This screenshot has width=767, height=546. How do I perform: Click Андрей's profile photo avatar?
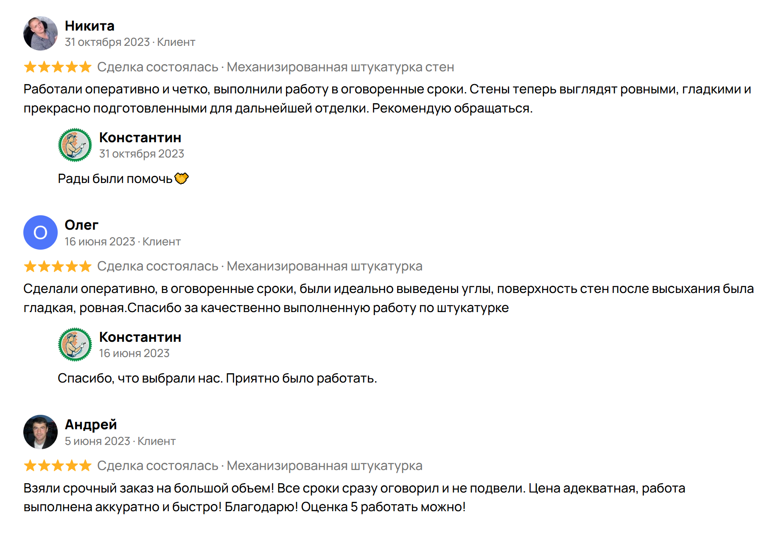pos(40,432)
